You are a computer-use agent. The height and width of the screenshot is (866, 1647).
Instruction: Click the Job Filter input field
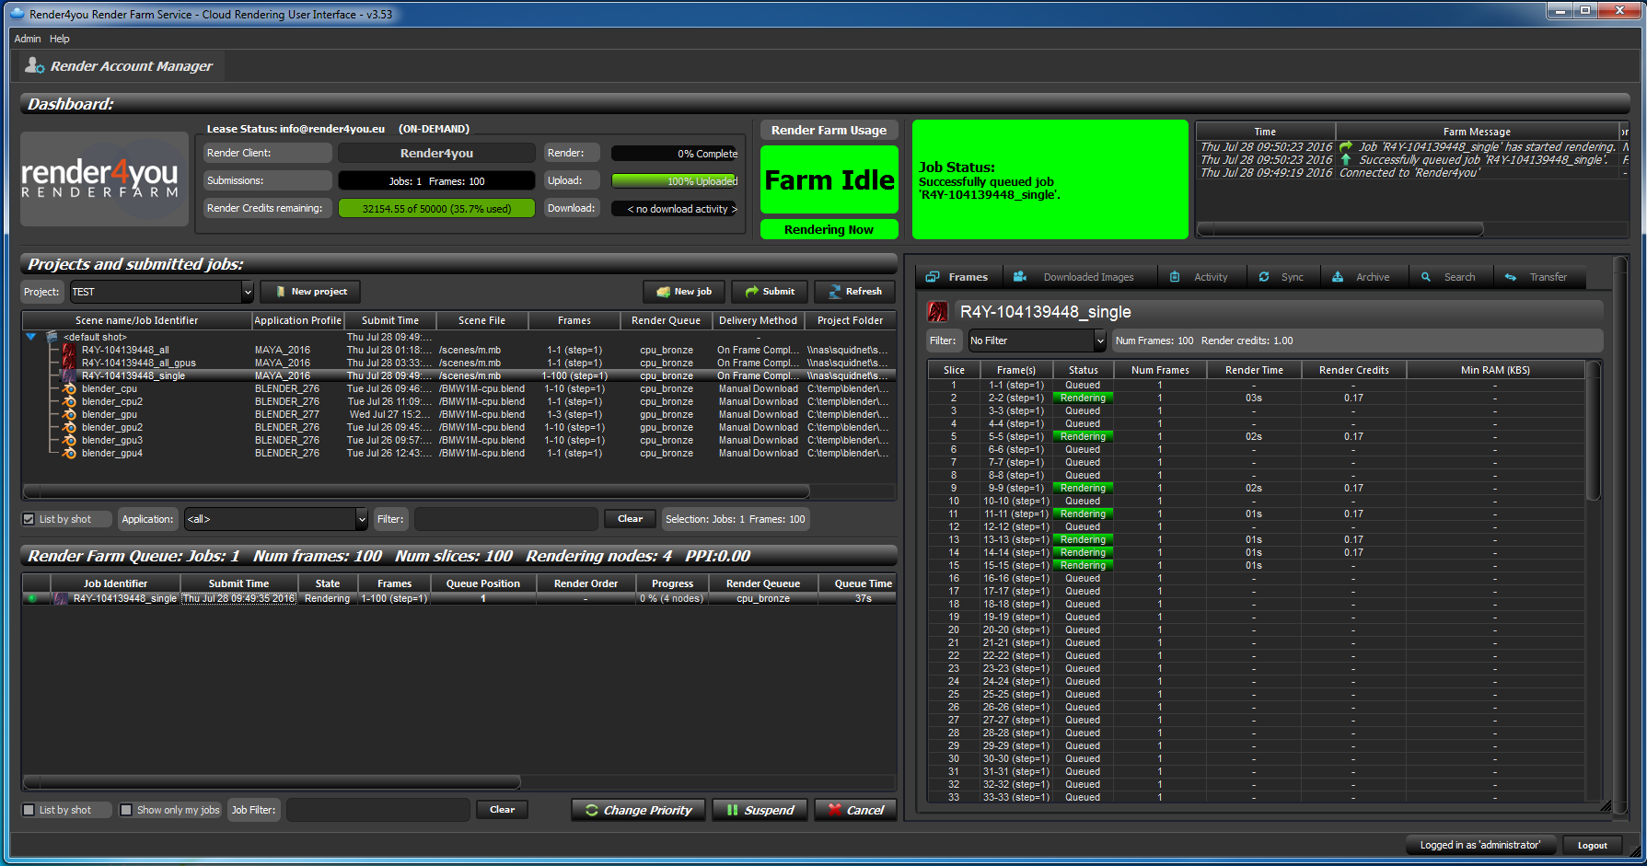pyautogui.click(x=378, y=810)
